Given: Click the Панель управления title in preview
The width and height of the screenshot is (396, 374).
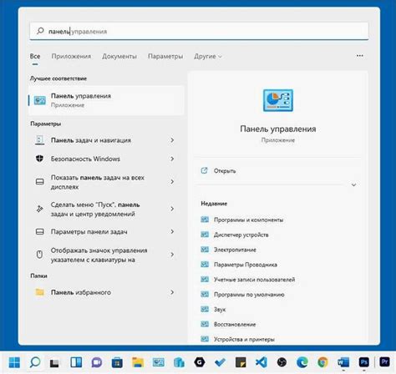Looking at the screenshot, I should point(278,129).
